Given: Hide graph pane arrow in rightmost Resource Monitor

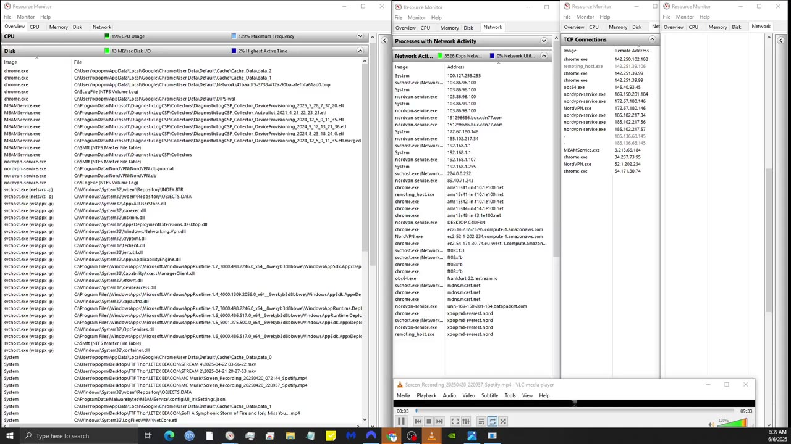Looking at the screenshot, I should pos(780,41).
